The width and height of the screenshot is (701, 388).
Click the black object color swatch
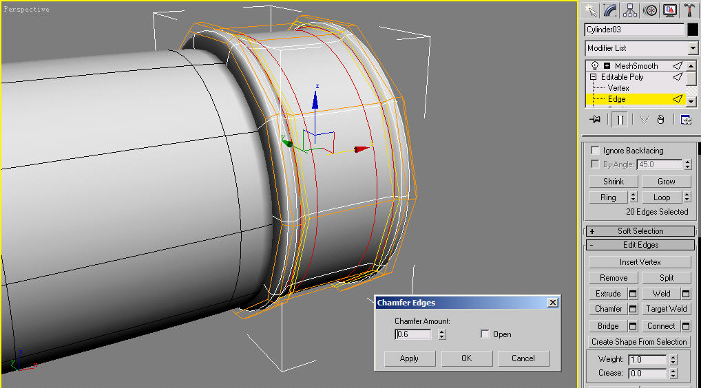coord(693,30)
